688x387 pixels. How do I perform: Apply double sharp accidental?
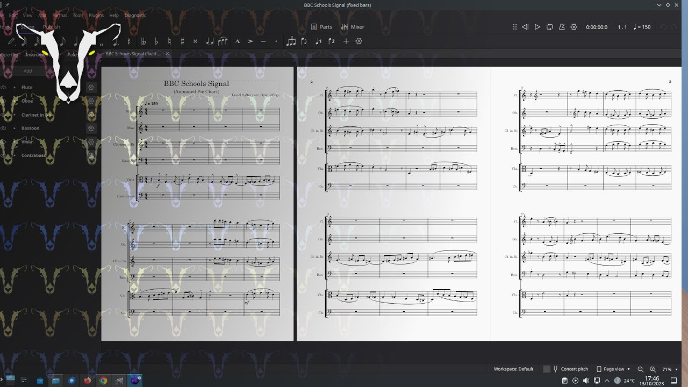(195, 41)
